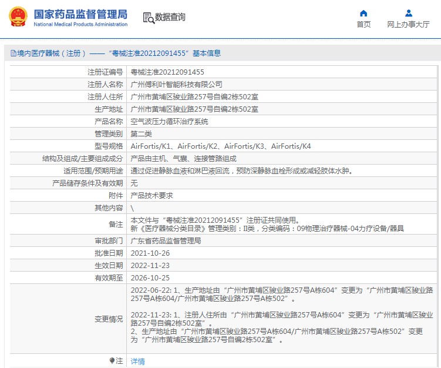Select expiry date 2026-10-25

(150, 278)
